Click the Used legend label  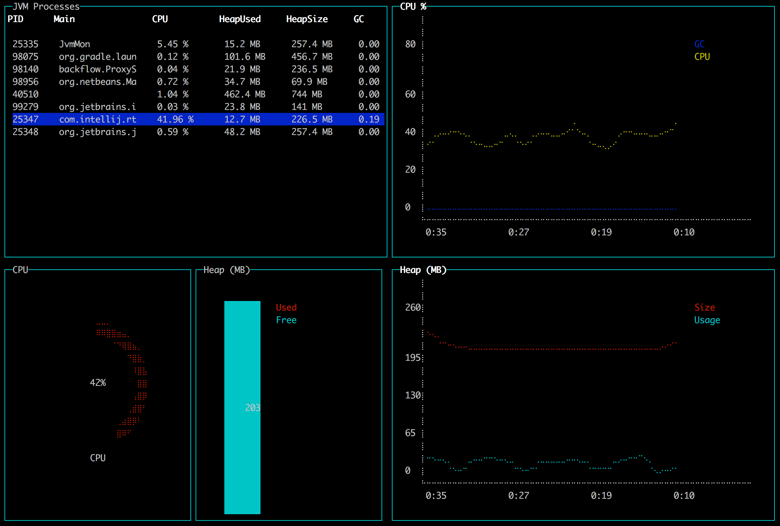[x=286, y=307]
